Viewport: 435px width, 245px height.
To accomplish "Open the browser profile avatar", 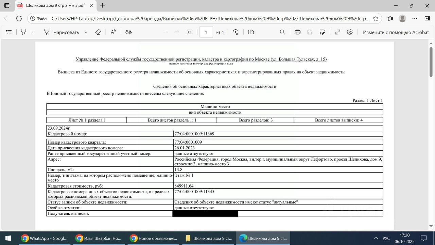I will coord(402,18).
